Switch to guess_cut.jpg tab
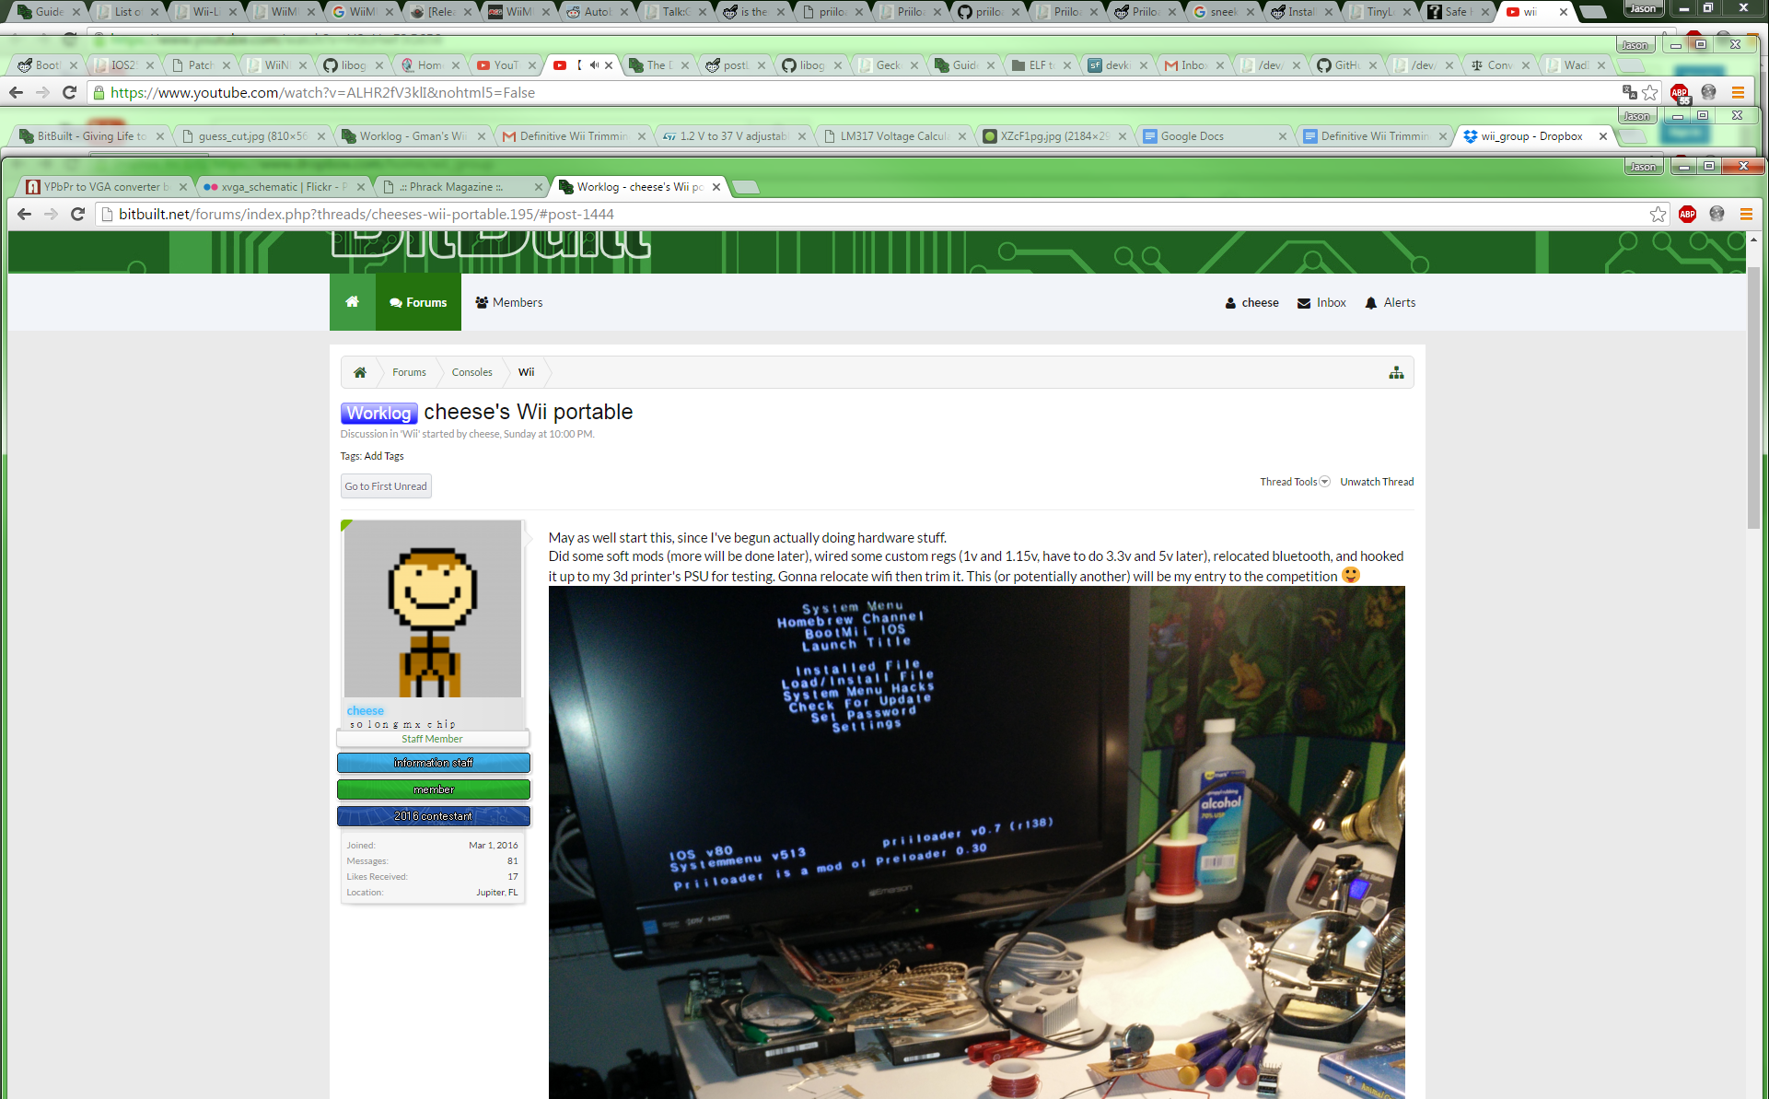1769x1099 pixels. click(252, 136)
